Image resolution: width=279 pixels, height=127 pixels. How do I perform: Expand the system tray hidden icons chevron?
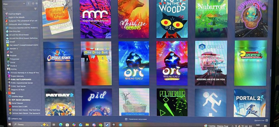coord(232,126)
